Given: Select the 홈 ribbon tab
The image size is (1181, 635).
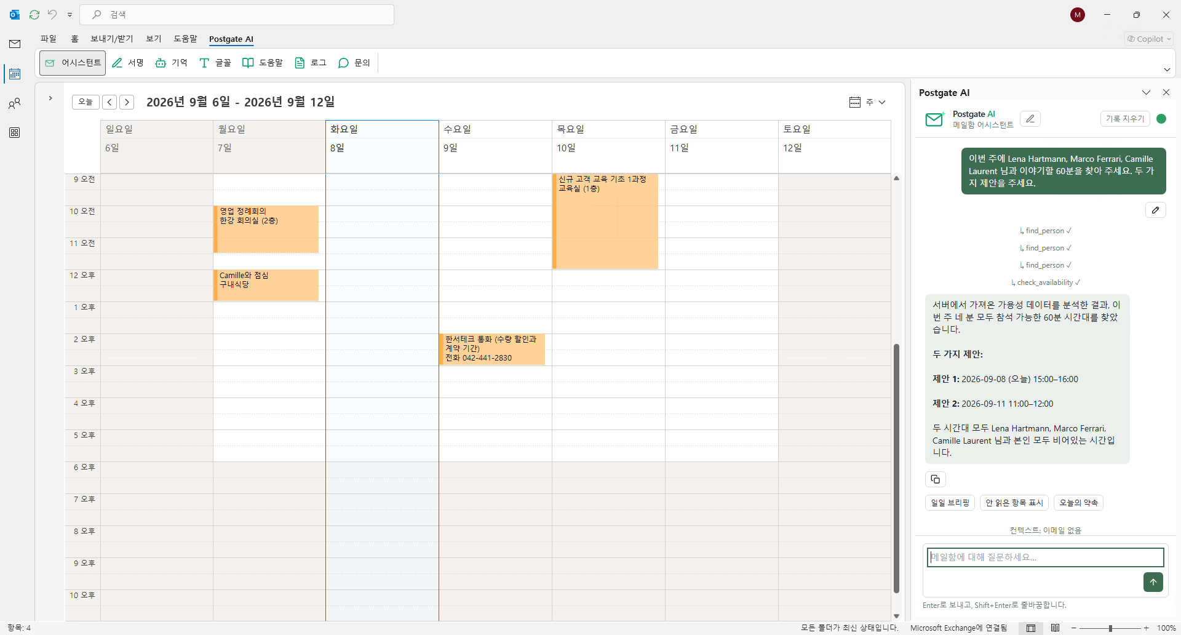Looking at the screenshot, I should (x=74, y=39).
